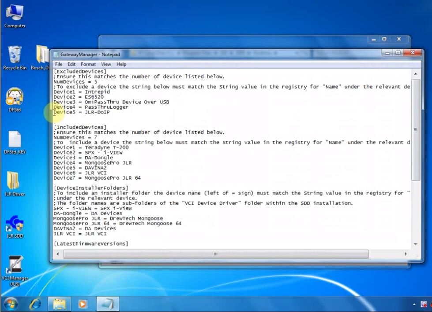Image resolution: width=432 pixels, height=312 pixels.
Task: Click the [IncludedDevices] section header
Action: point(80,127)
